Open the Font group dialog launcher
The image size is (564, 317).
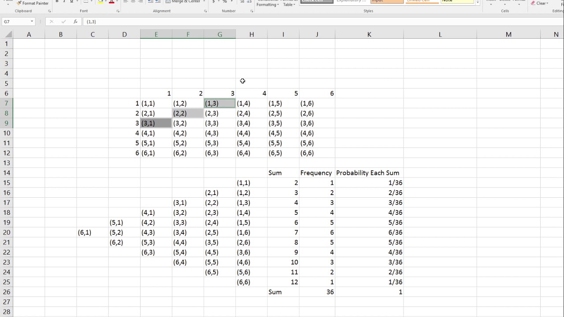click(x=118, y=11)
